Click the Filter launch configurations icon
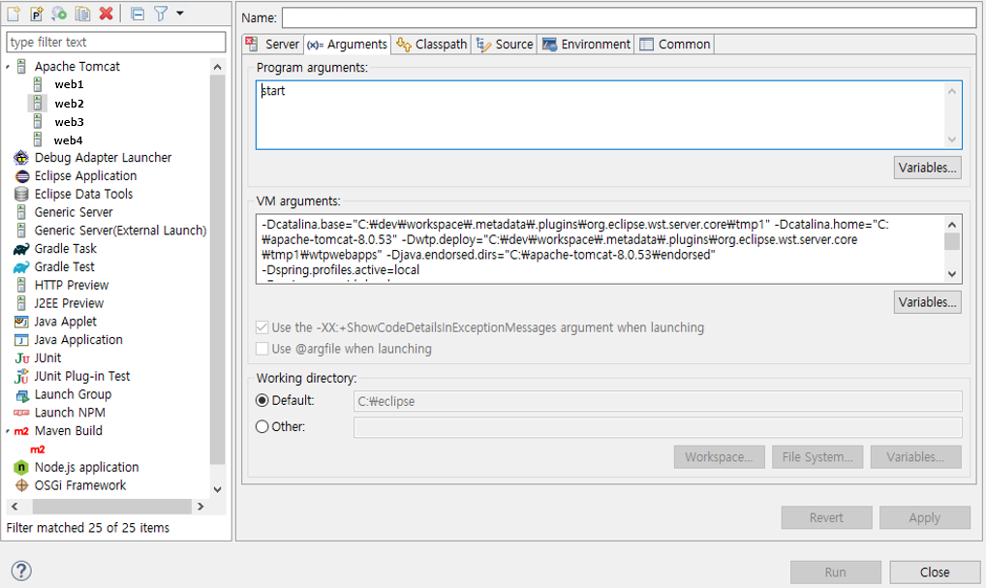 161,14
